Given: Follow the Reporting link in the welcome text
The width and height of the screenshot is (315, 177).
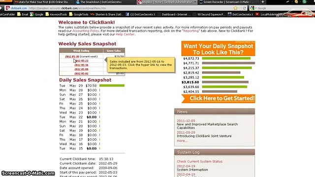Looking at the screenshot, I should pyautogui.click(x=191, y=30).
